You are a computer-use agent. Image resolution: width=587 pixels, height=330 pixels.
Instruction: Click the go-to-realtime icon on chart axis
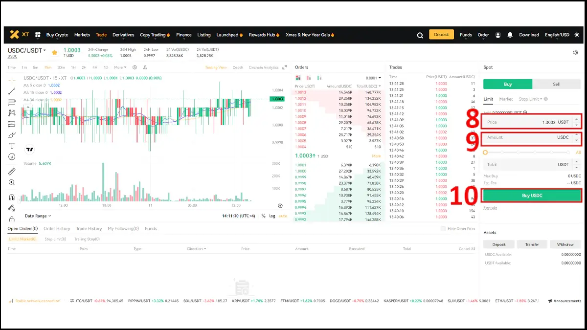(x=280, y=206)
